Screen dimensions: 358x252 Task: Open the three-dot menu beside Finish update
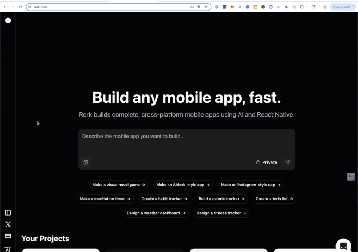click(x=353, y=7)
